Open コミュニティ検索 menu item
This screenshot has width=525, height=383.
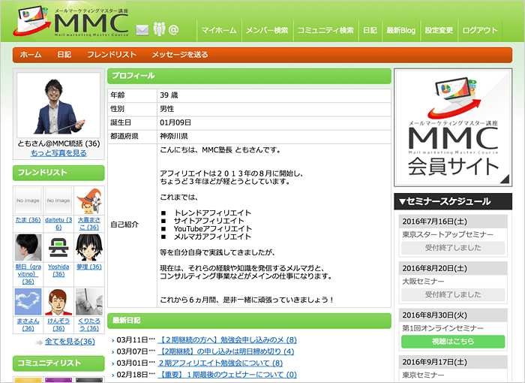tap(325, 31)
